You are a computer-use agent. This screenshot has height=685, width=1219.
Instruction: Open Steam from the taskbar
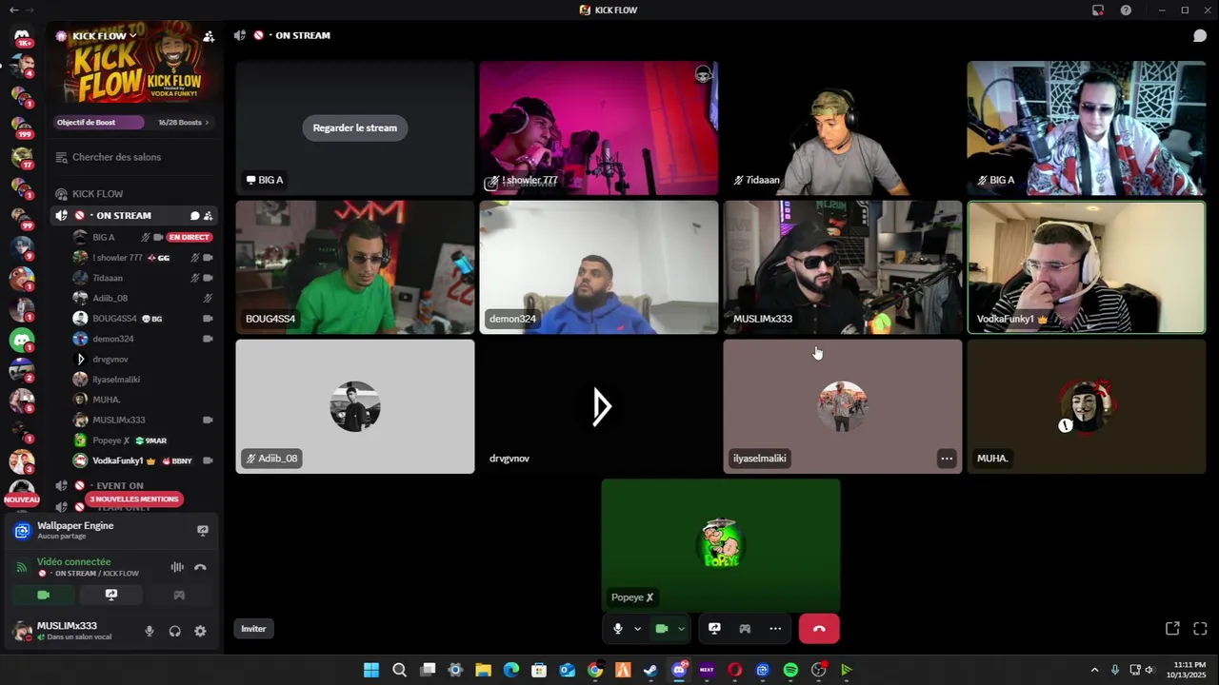[650, 670]
